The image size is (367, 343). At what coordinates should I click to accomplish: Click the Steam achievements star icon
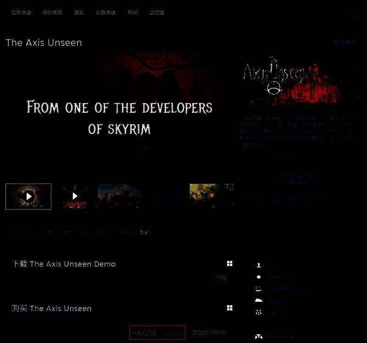[259, 277]
